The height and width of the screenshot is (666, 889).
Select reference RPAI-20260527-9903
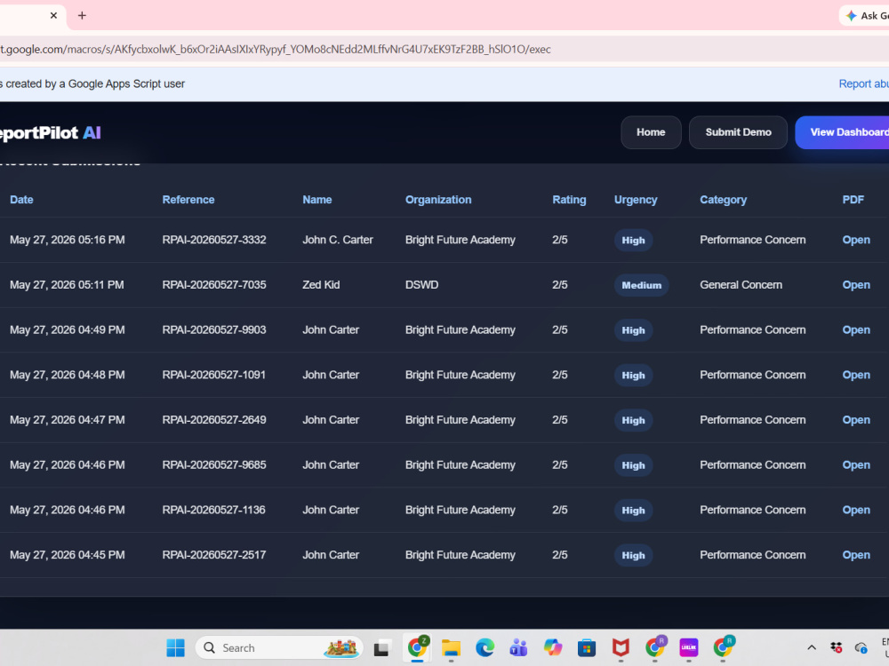pos(213,329)
